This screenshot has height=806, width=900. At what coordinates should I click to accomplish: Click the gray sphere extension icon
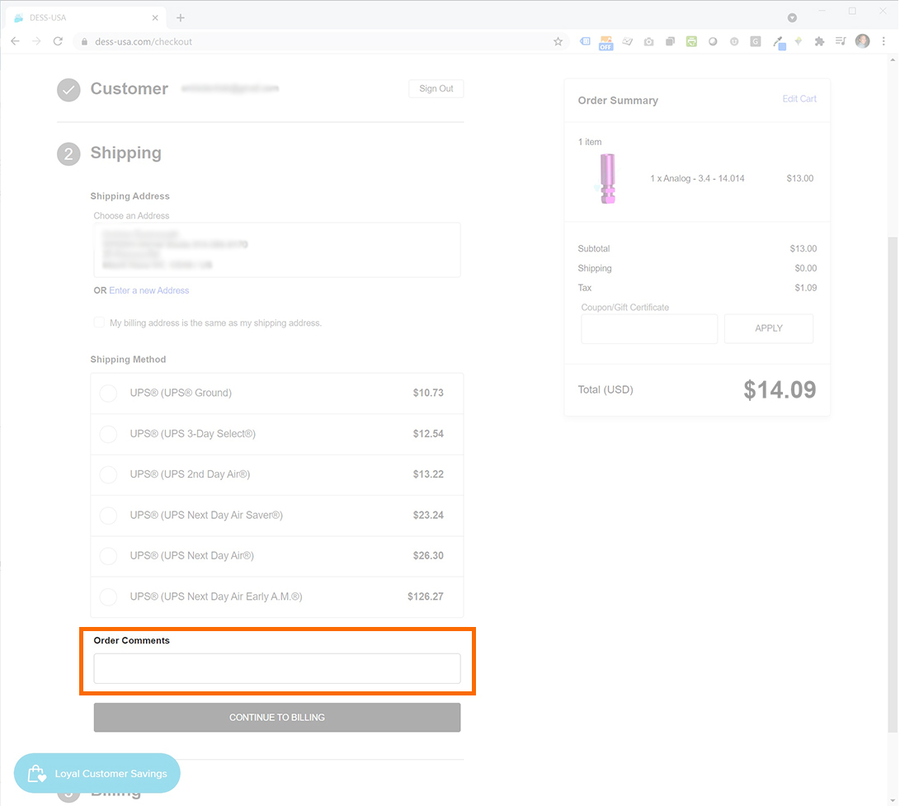click(x=713, y=41)
